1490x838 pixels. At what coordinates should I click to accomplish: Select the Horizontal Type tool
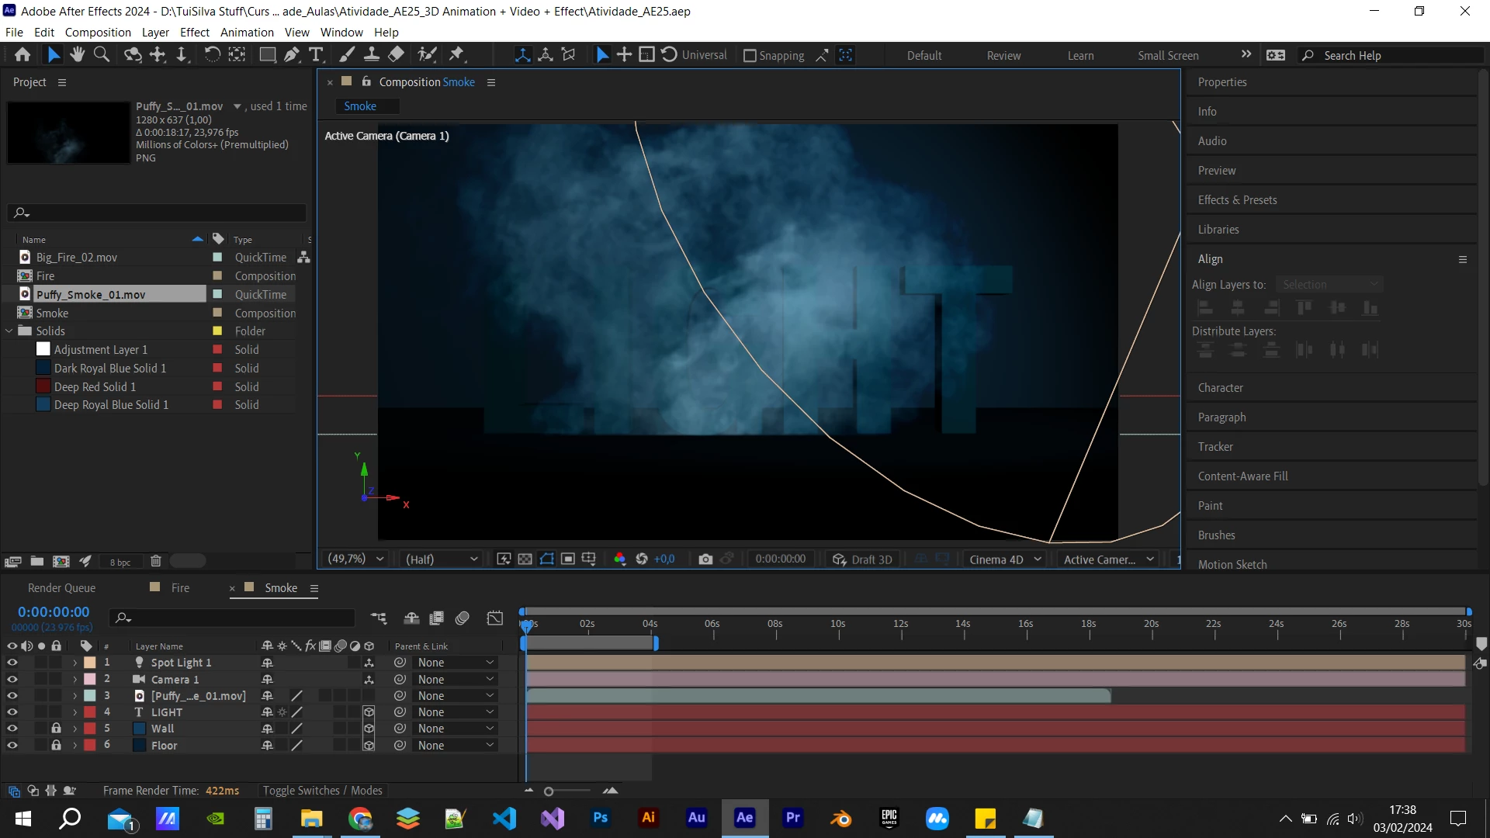pos(316,54)
